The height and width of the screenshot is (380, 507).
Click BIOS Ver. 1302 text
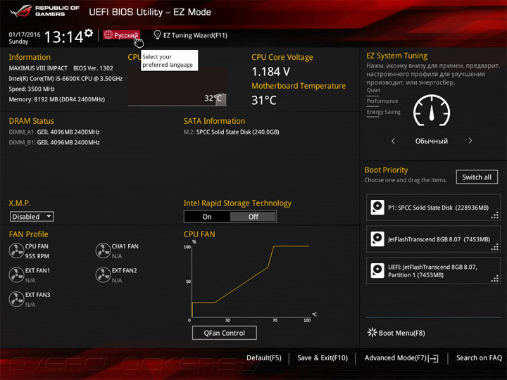click(93, 68)
